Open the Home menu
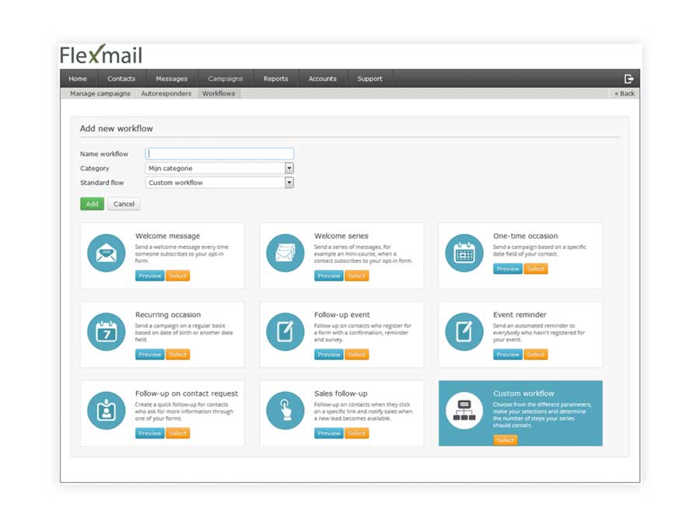 point(78,79)
